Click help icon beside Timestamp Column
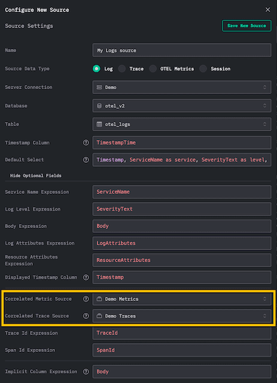Screen dimensions: 277x383 [x=86, y=142]
